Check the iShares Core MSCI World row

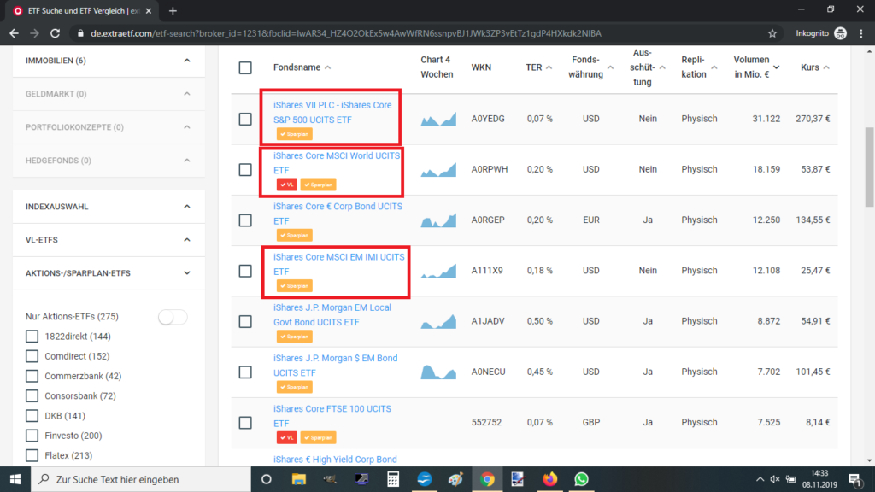tap(245, 170)
